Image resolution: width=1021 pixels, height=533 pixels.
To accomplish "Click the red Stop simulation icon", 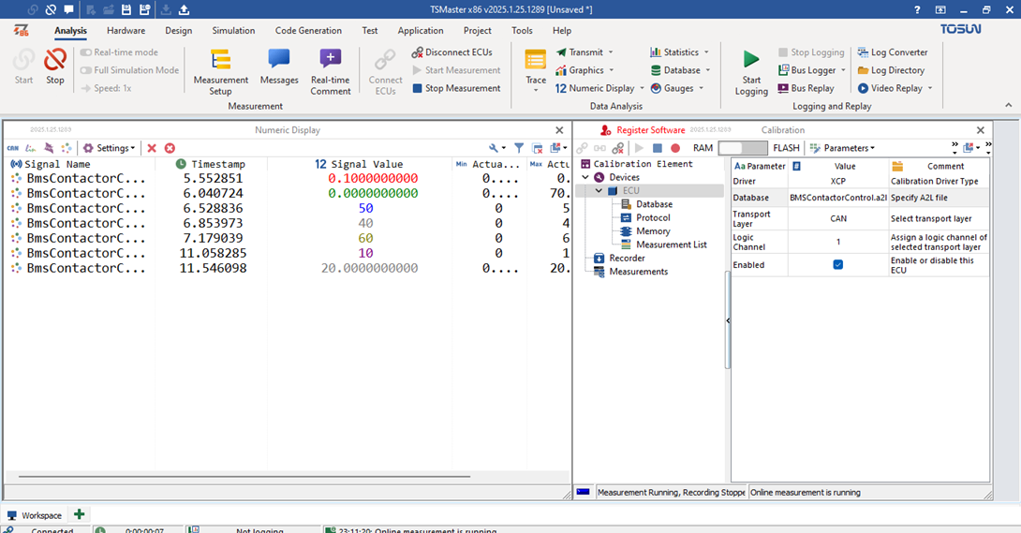I will pyautogui.click(x=54, y=60).
